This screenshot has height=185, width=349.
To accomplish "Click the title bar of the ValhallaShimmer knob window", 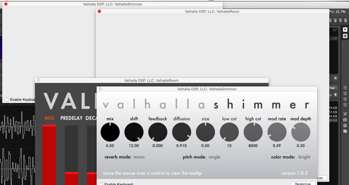I will coord(207,89).
